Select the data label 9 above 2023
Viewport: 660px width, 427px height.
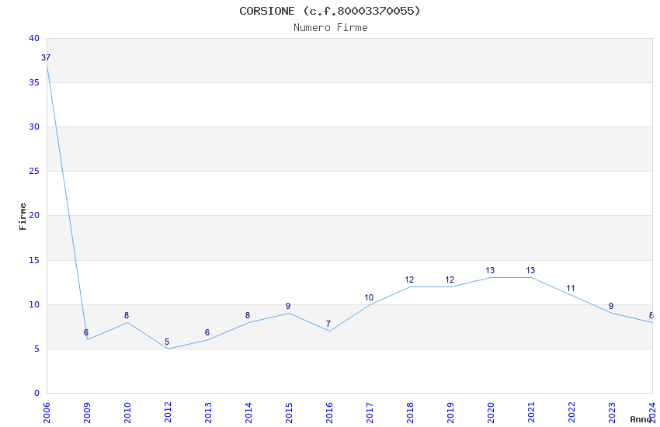611,306
